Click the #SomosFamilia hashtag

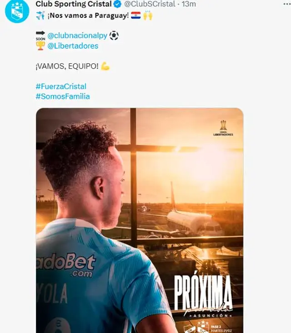(x=63, y=97)
